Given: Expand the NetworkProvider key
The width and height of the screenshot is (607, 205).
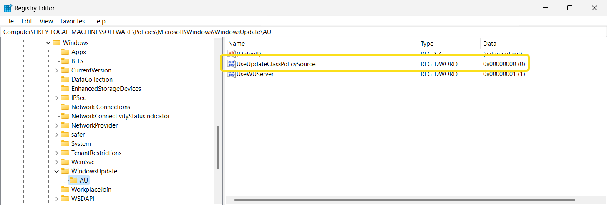Looking at the screenshot, I should [x=57, y=125].
